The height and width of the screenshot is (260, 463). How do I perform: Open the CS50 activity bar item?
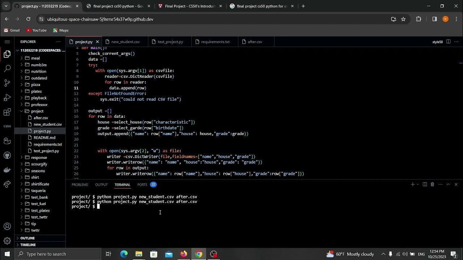[7, 126]
